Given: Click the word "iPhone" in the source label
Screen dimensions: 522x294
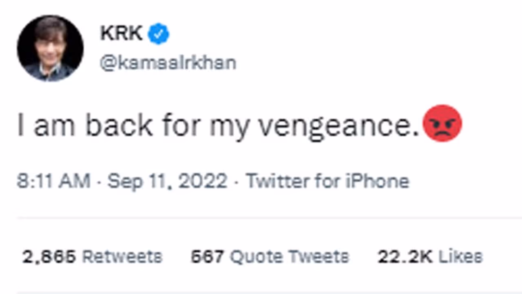Looking at the screenshot, I should tap(377, 181).
